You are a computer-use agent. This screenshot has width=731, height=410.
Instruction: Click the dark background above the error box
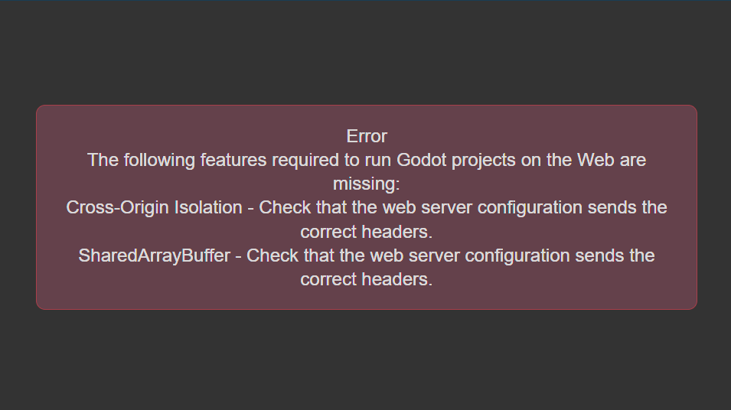366,51
